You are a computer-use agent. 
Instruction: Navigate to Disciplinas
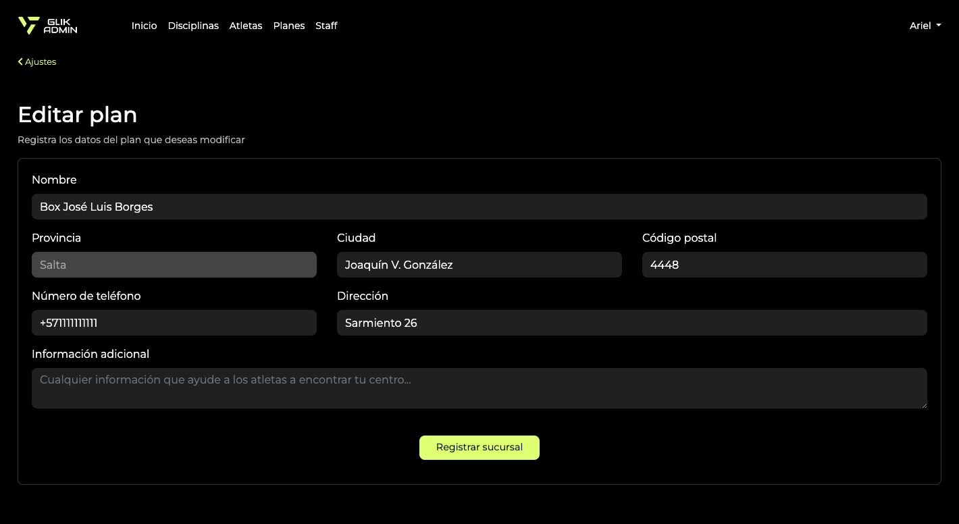193,26
